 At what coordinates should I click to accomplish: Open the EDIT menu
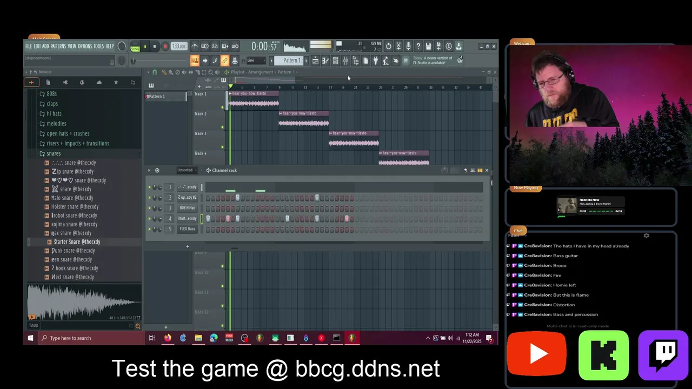pos(37,46)
